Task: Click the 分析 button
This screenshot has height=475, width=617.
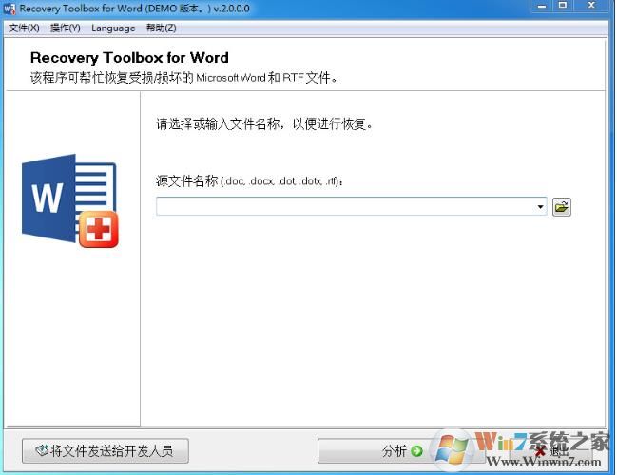Action: tap(401, 450)
